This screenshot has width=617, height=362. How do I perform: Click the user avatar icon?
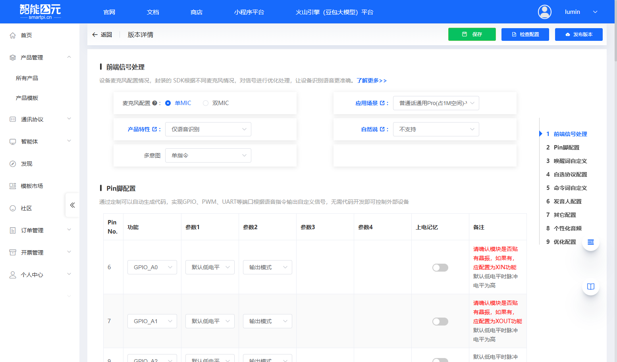tap(544, 12)
